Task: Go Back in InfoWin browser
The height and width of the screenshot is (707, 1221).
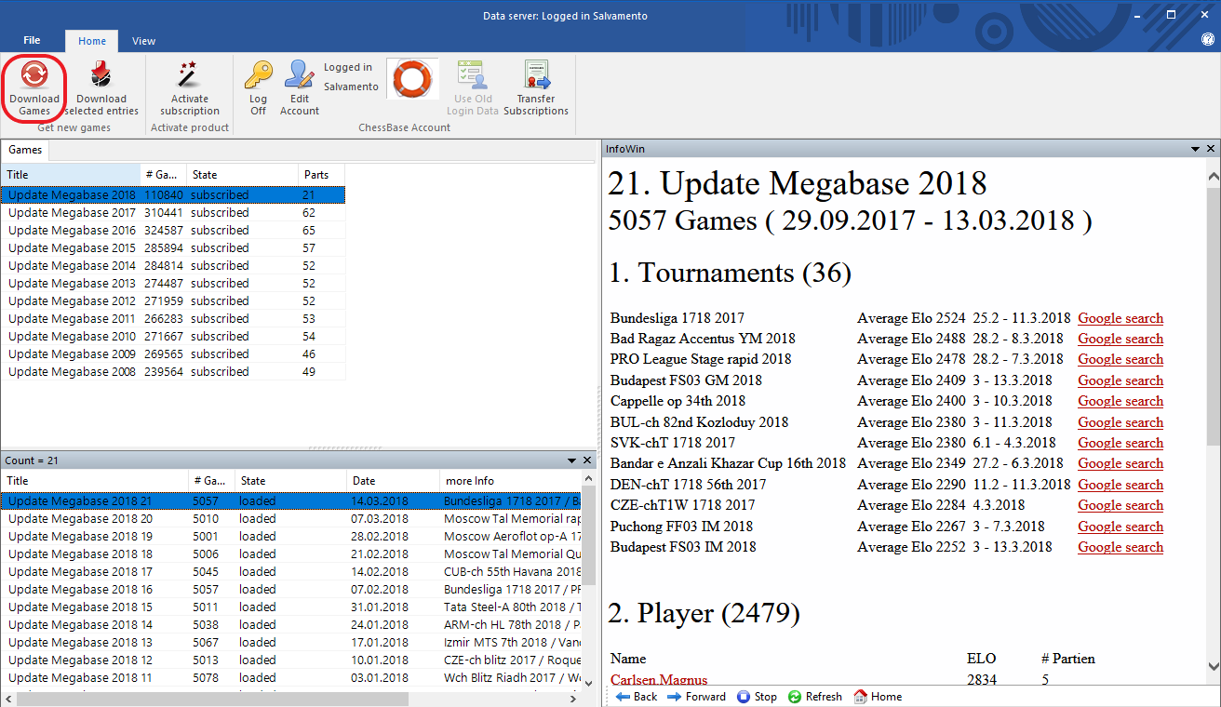Action: (x=637, y=697)
